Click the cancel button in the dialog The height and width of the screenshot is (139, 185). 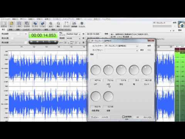148,117
